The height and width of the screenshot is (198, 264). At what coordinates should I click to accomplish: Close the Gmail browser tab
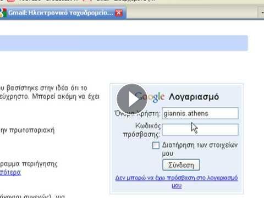119,13
